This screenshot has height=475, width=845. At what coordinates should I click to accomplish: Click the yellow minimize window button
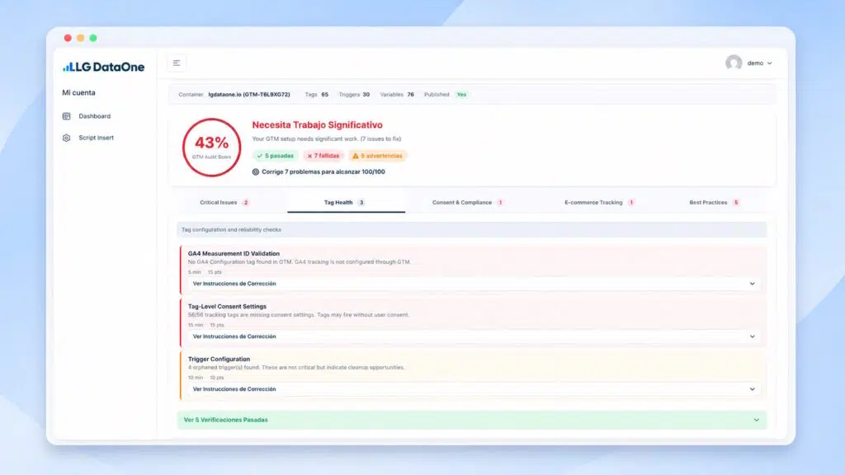point(80,38)
